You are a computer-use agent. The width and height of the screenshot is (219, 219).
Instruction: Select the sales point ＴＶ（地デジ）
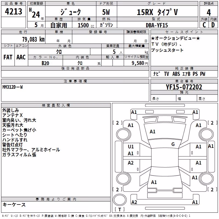166,44
